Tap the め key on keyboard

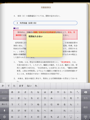tap(51, 110)
